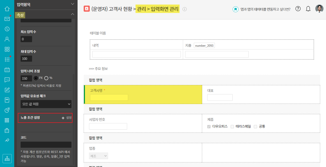Open the organization chart icon at bottom
The height and width of the screenshot is (167, 326).
coord(7,159)
